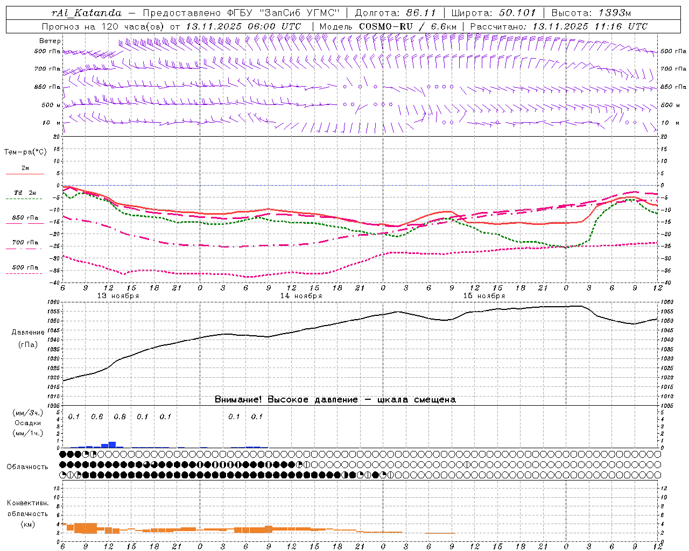689x551 pixels.
Task: Click the "Рассчитано: 13.11.2025 11:16 UTC" text
Action: point(559,26)
